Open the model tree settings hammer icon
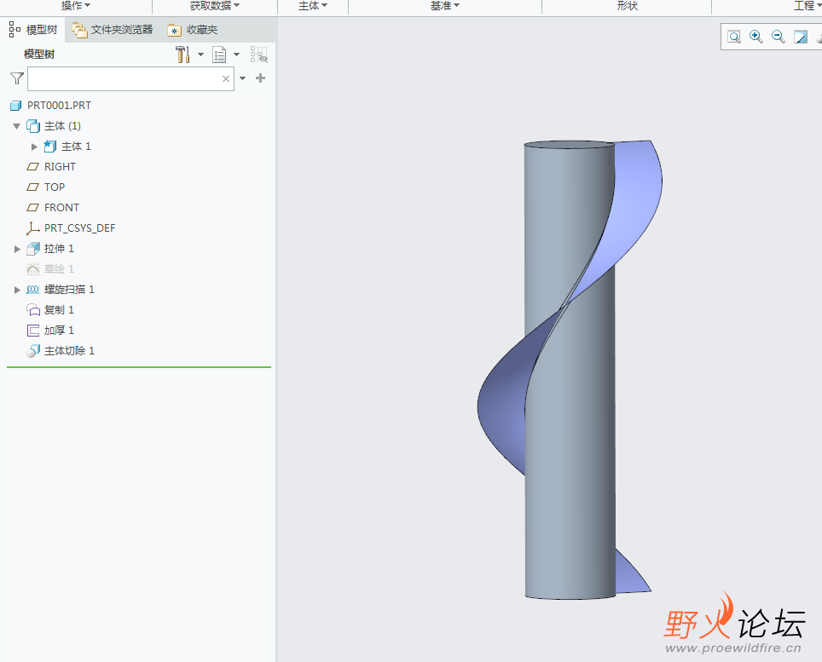This screenshot has height=662, width=822. pos(182,55)
